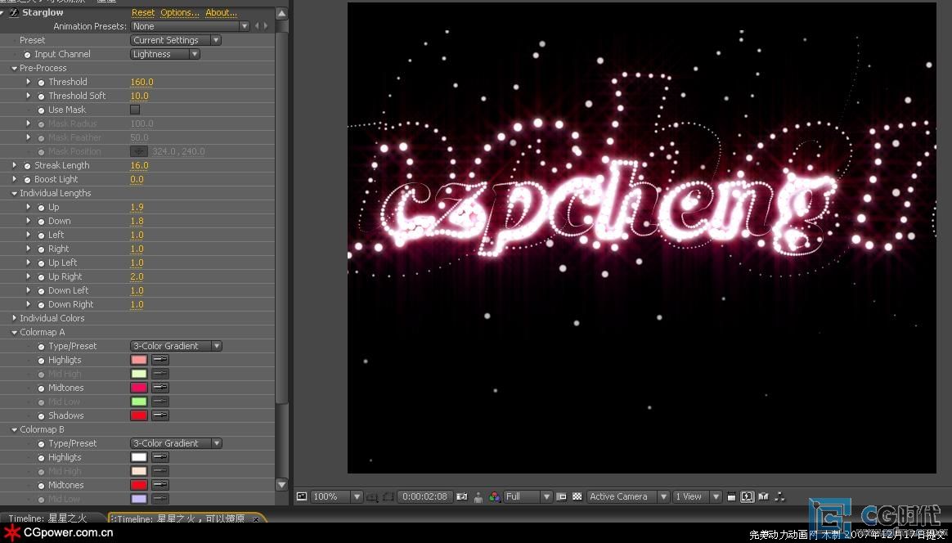Toggle mask view icon in viewer toolbar

coord(388,497)
